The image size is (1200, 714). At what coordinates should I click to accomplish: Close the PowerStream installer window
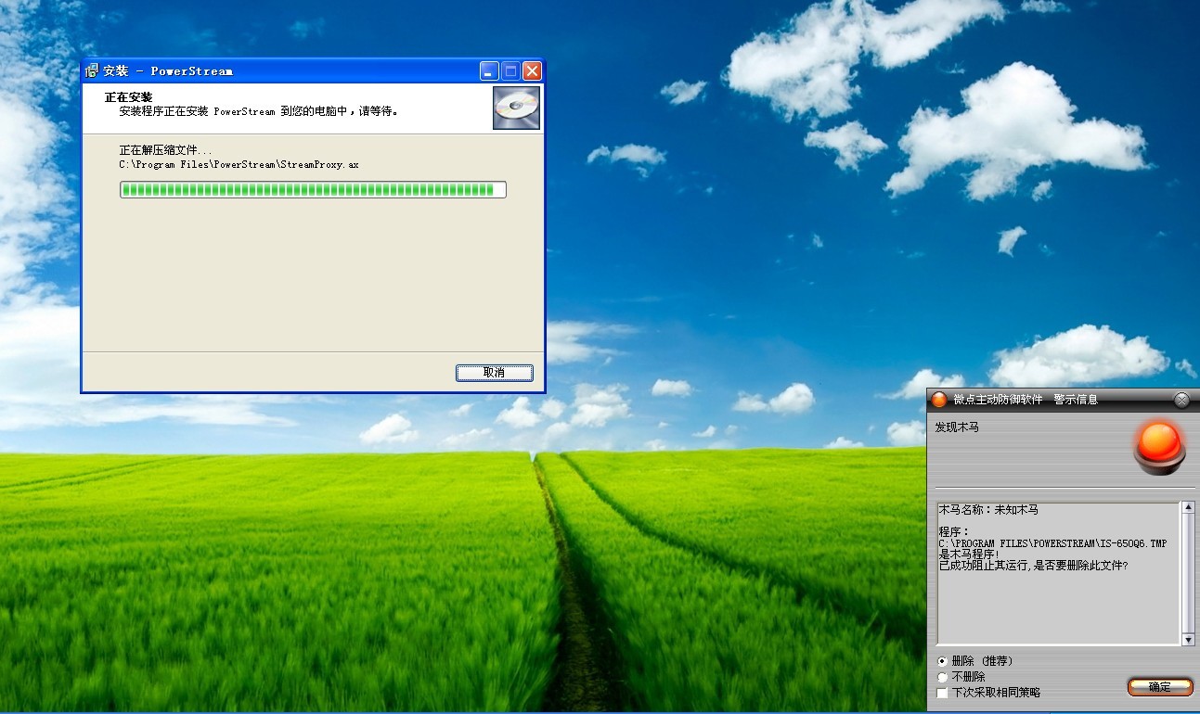(x=532, y=70)
